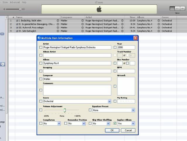Open the Help menu

click(x=24, y=2)
